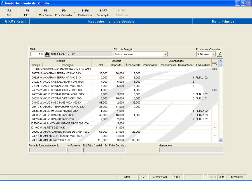Viewport: 252px width, 181px height.
Task: Select row AMAC CARNES TOQUE DE CHEF 120G
Action: click(124, 132)
